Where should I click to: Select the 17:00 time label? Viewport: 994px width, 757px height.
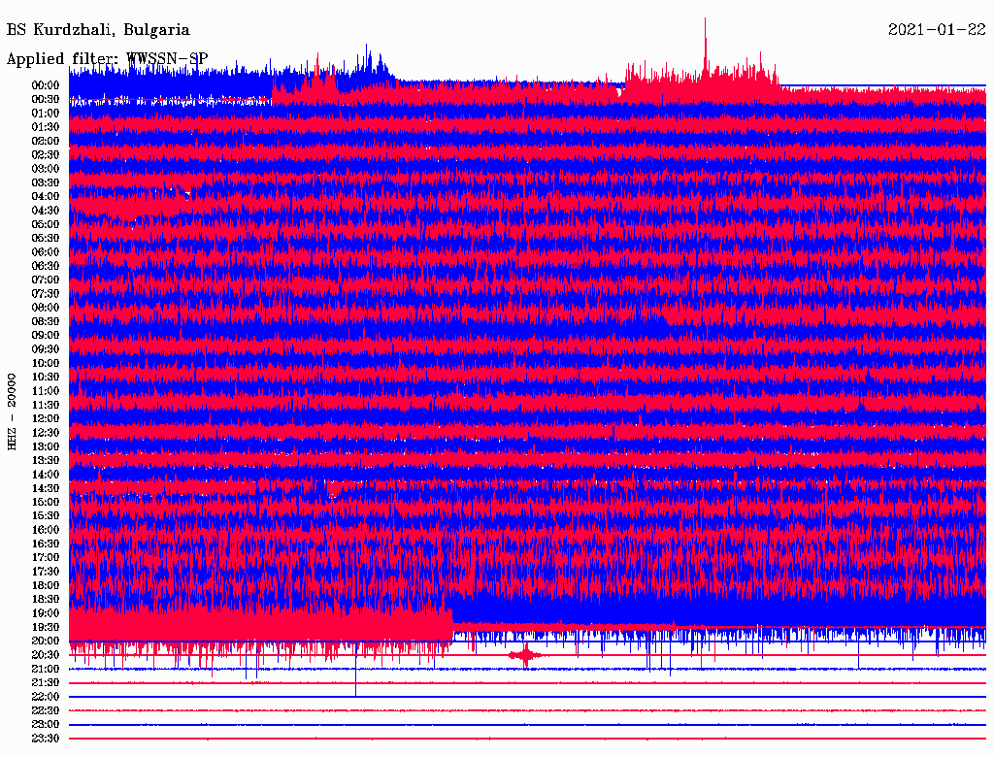point(46,557)
